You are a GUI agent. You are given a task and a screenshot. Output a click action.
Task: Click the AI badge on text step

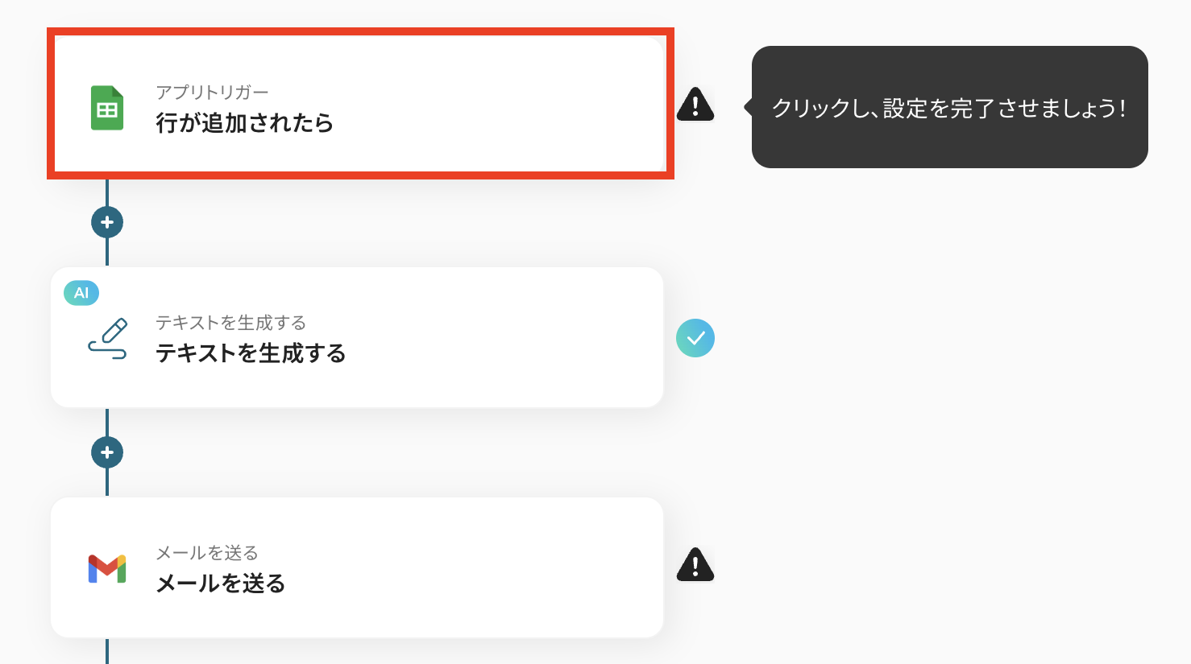tap(81, 293)
